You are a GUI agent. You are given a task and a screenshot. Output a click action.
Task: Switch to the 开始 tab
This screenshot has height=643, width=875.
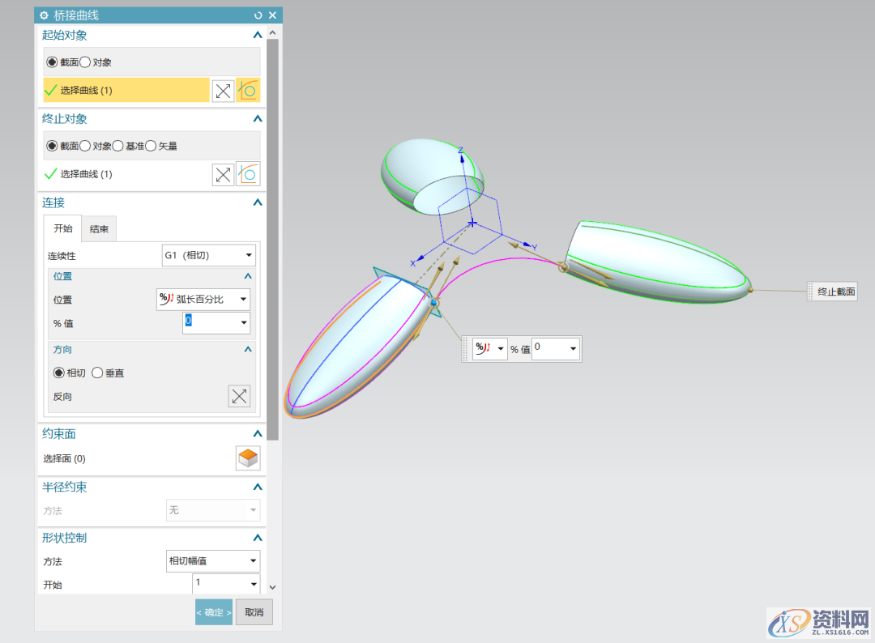pos(63,229)
